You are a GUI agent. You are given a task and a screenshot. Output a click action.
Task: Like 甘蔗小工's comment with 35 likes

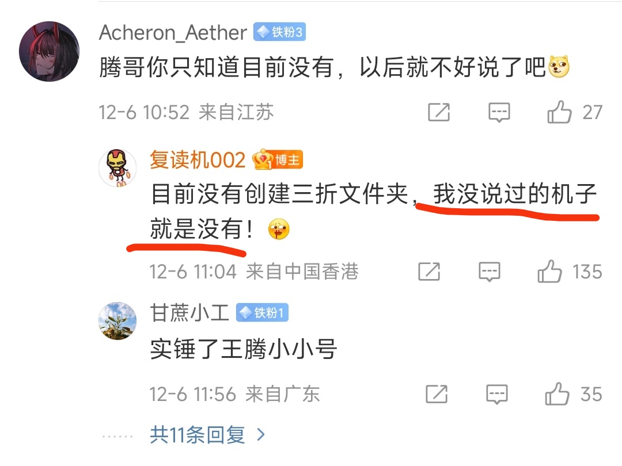[x=557, y=394]
